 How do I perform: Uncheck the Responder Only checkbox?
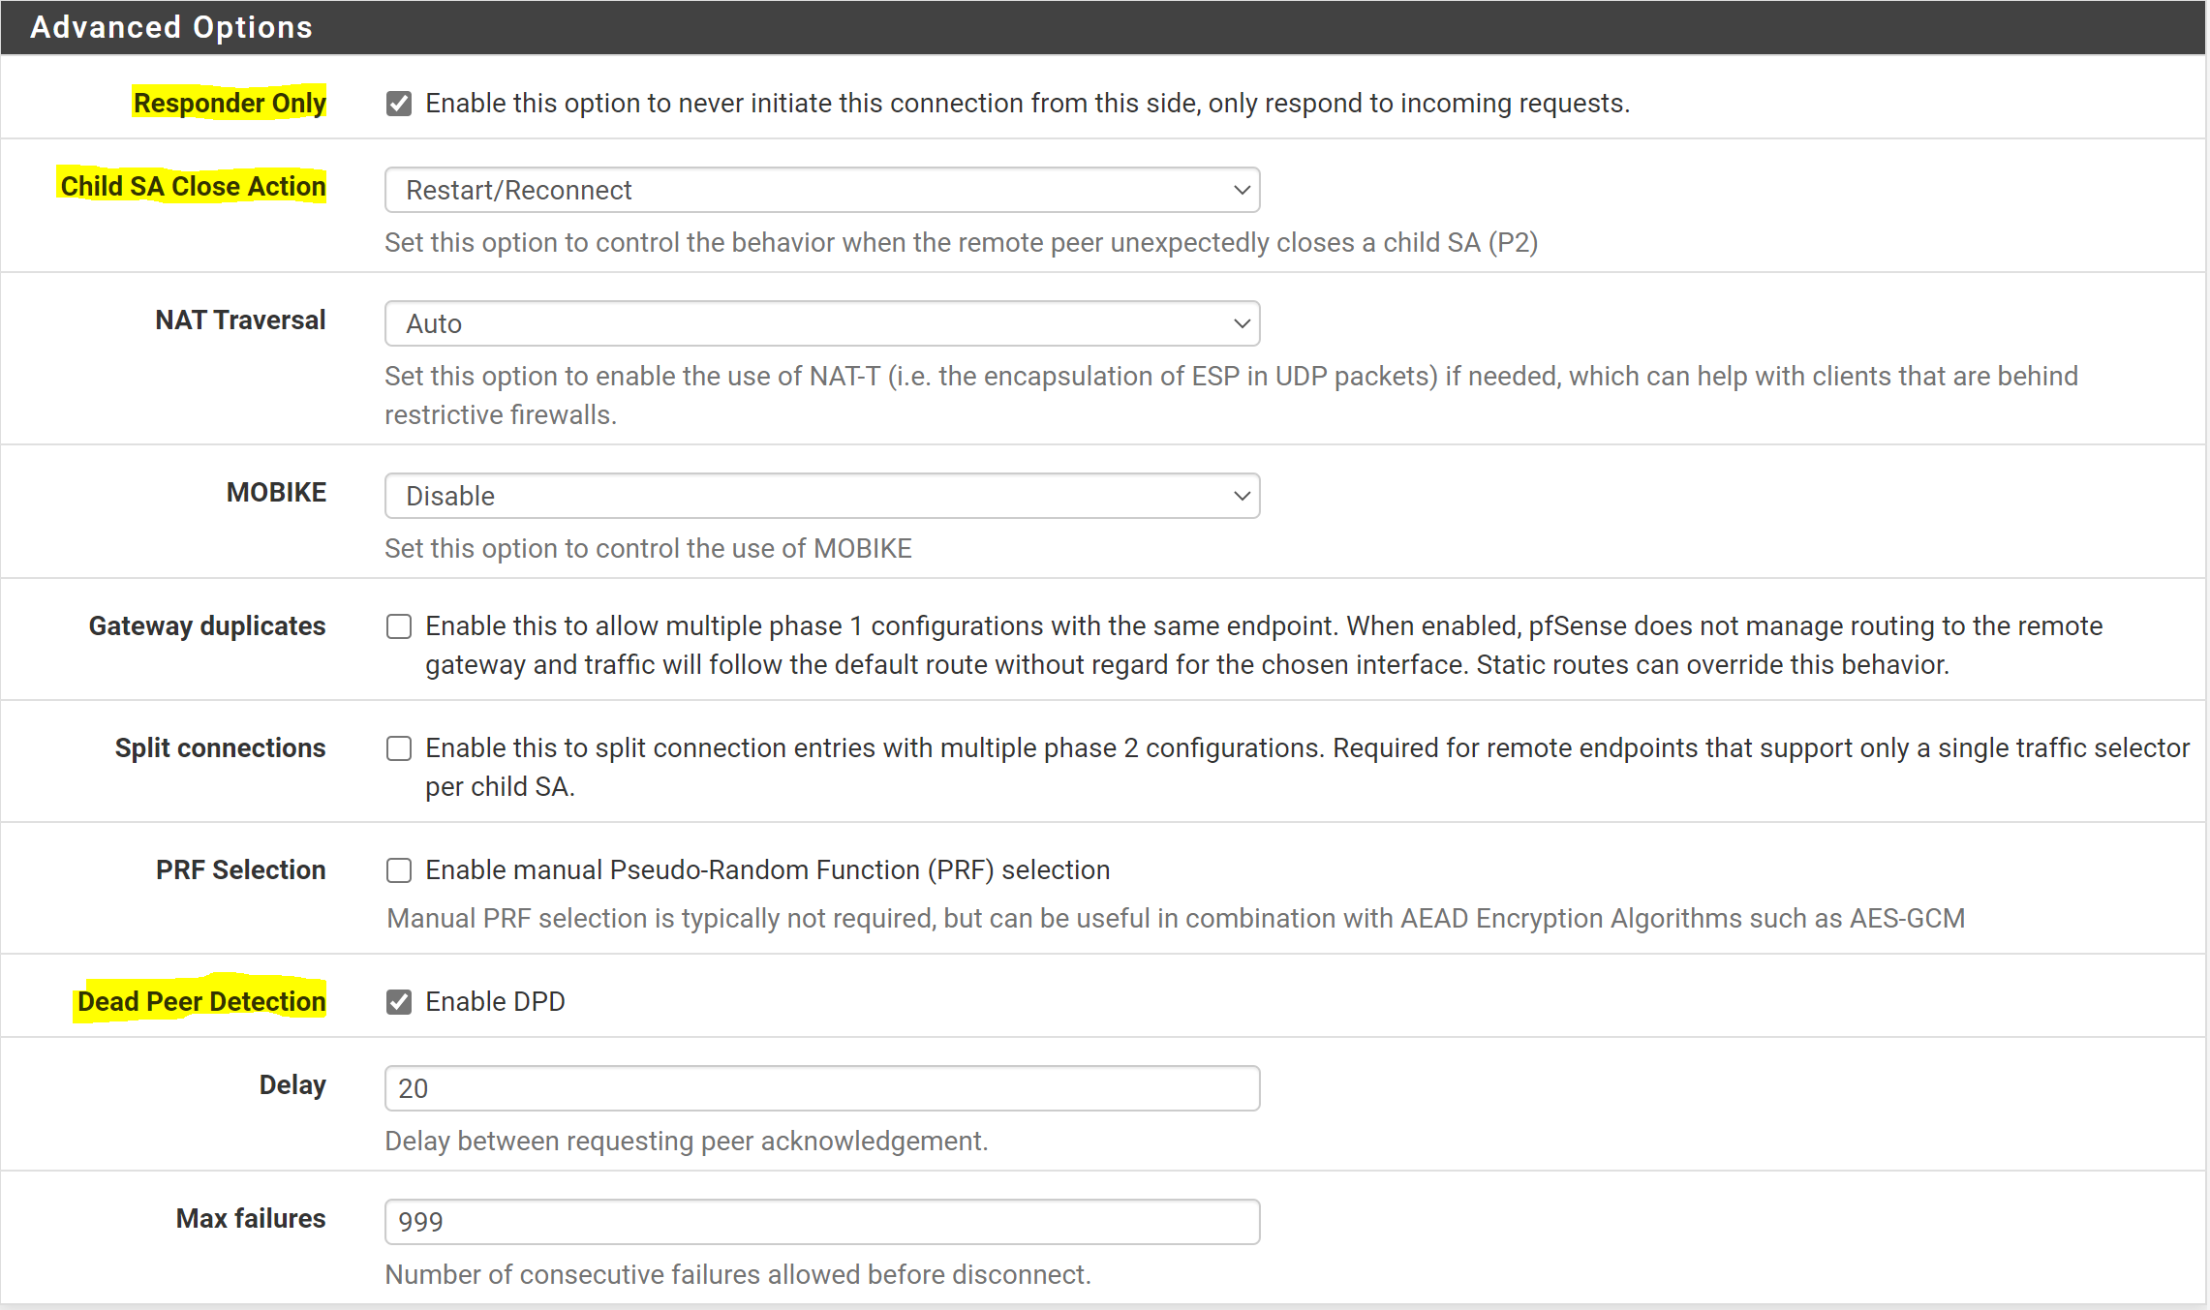399,104
